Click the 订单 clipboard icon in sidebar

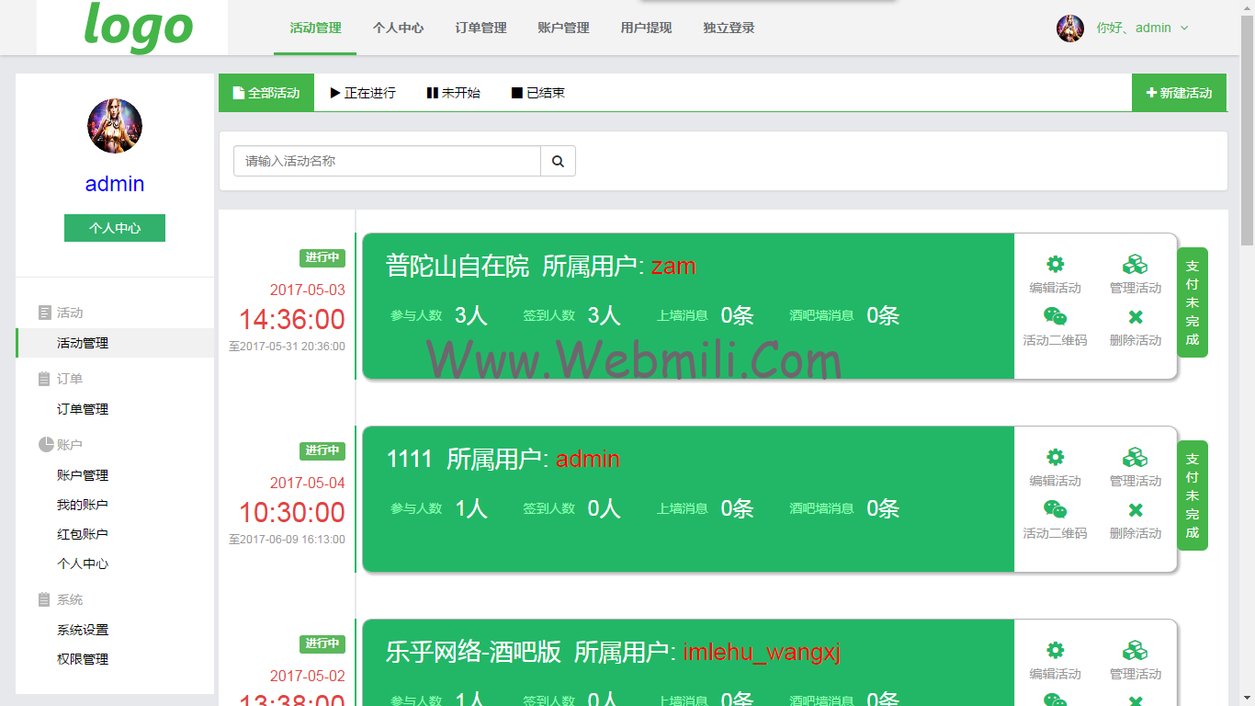pyautogui.click(x=45, y=379)
